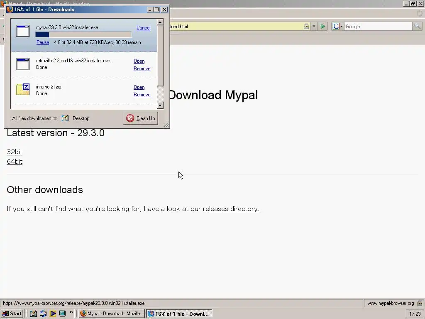This screenshot has height=319, width=425.
Task: Click the status bar security lock icon
Action: click(420, 303)
